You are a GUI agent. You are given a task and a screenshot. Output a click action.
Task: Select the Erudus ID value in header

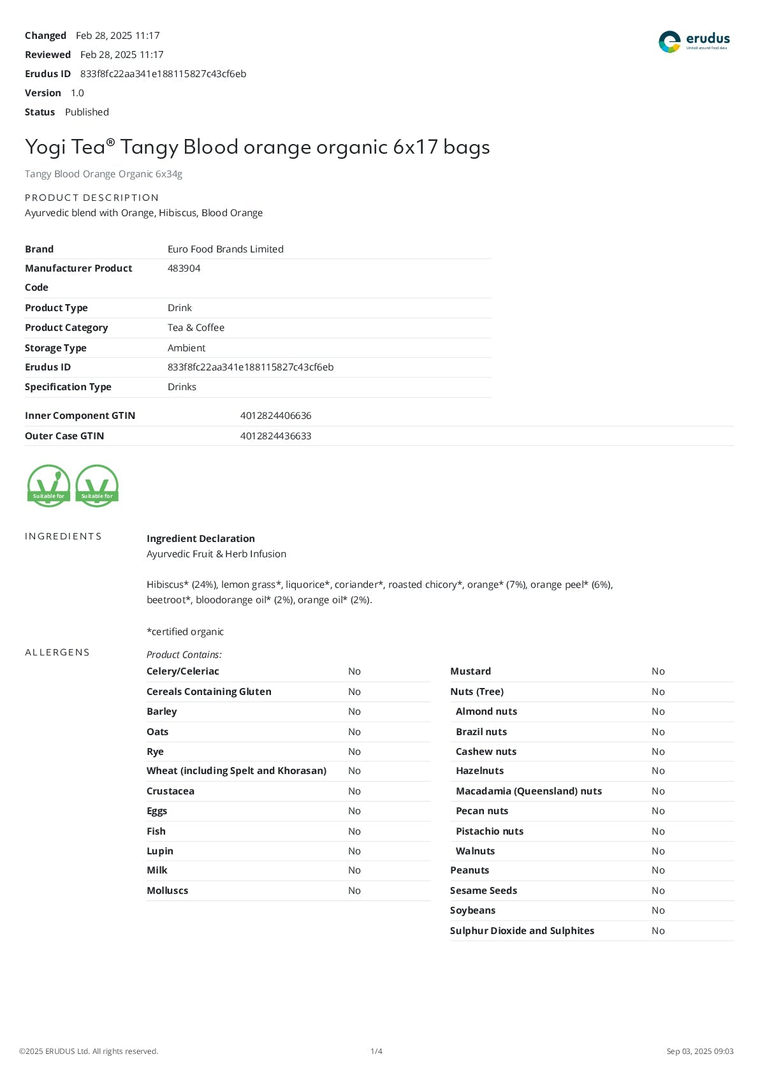pos(163,74)
